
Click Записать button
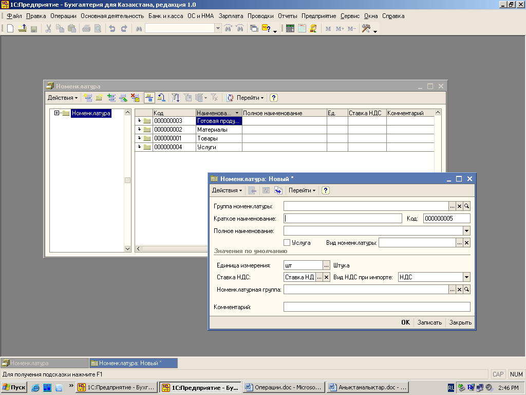(x=429, y=322)
